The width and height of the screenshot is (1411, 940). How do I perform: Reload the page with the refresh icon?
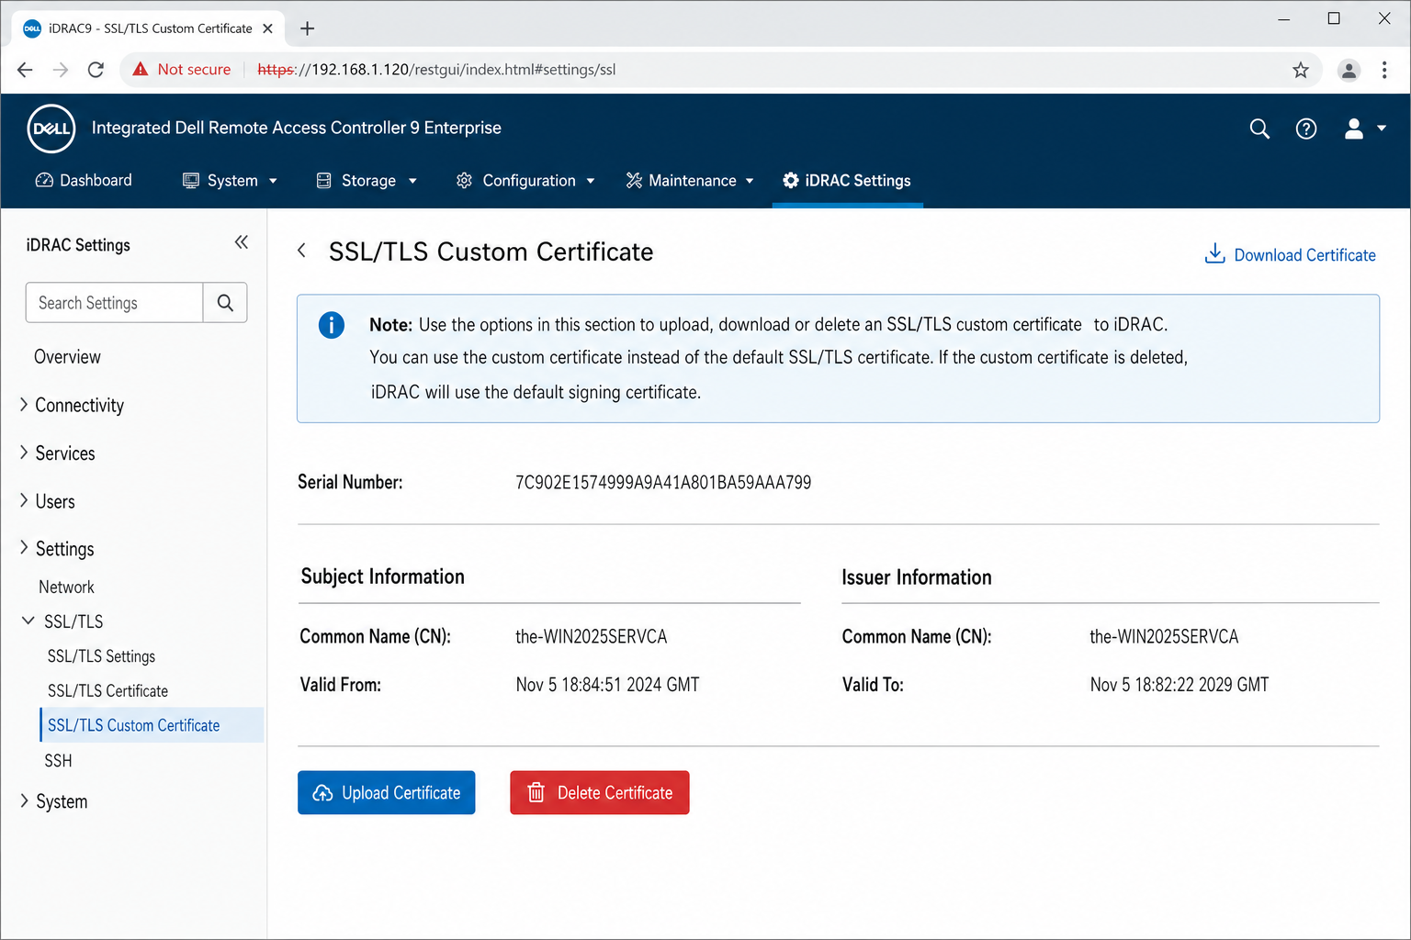pyautogui.click(x=96, y=70)
